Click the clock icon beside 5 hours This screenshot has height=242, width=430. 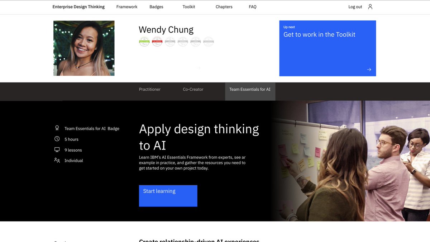[x=57, y=139]
